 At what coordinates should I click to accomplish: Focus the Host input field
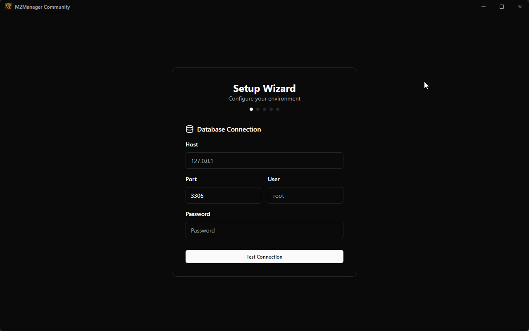[264, 161]
